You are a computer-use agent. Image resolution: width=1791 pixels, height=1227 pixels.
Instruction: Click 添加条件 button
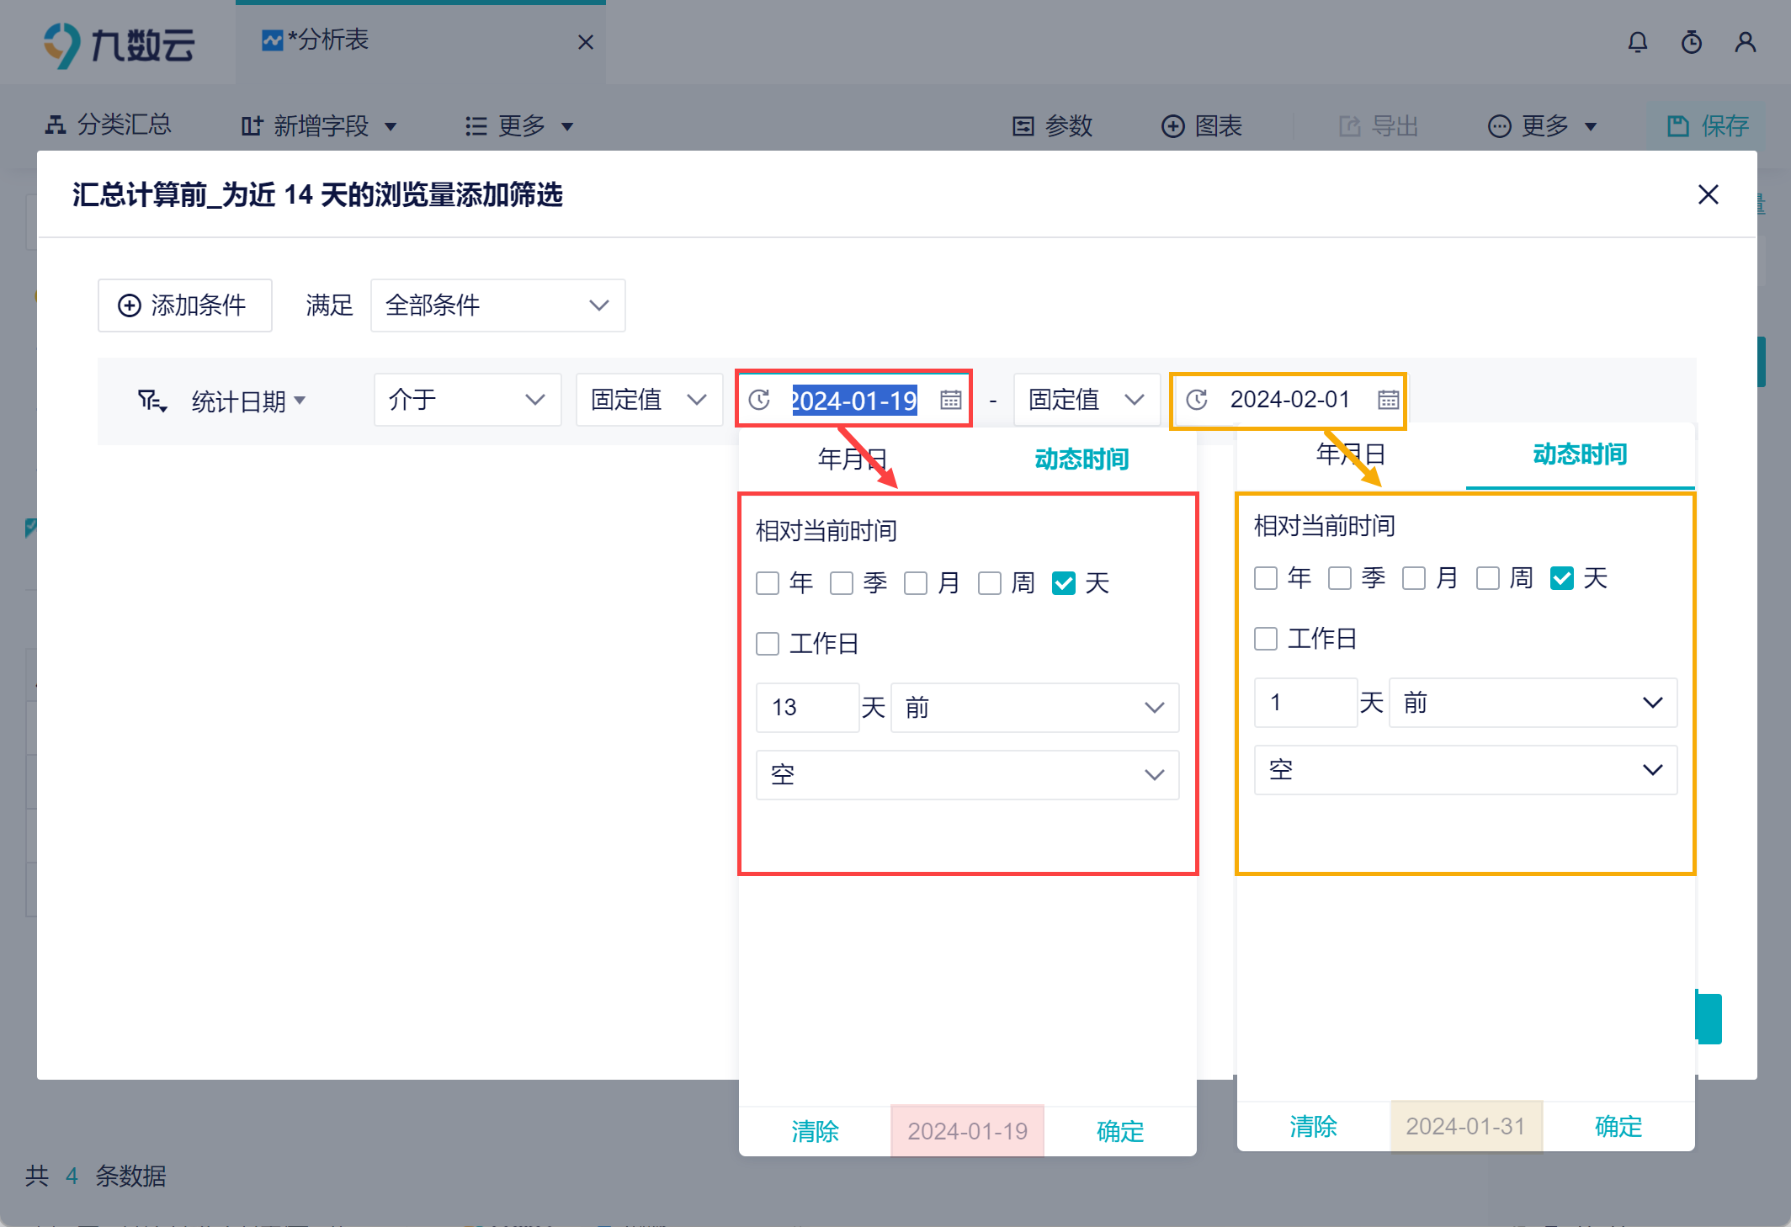tap(184, 305)
